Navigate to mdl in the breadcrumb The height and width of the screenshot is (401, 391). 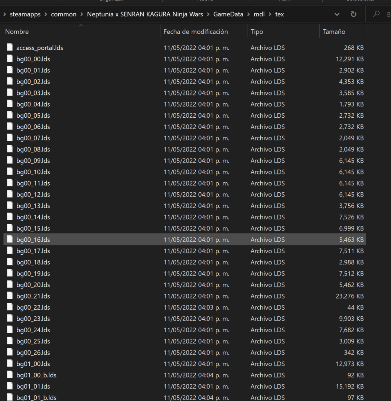(x=259, y=14)
